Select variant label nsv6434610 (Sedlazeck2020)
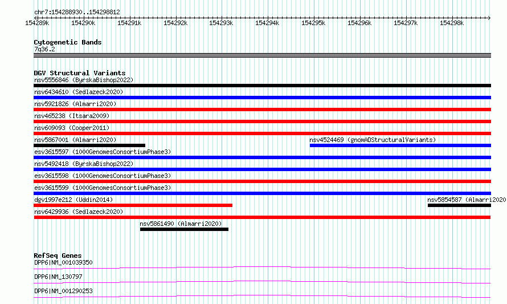Screen dimensions: 507x304 click(79, 92)
